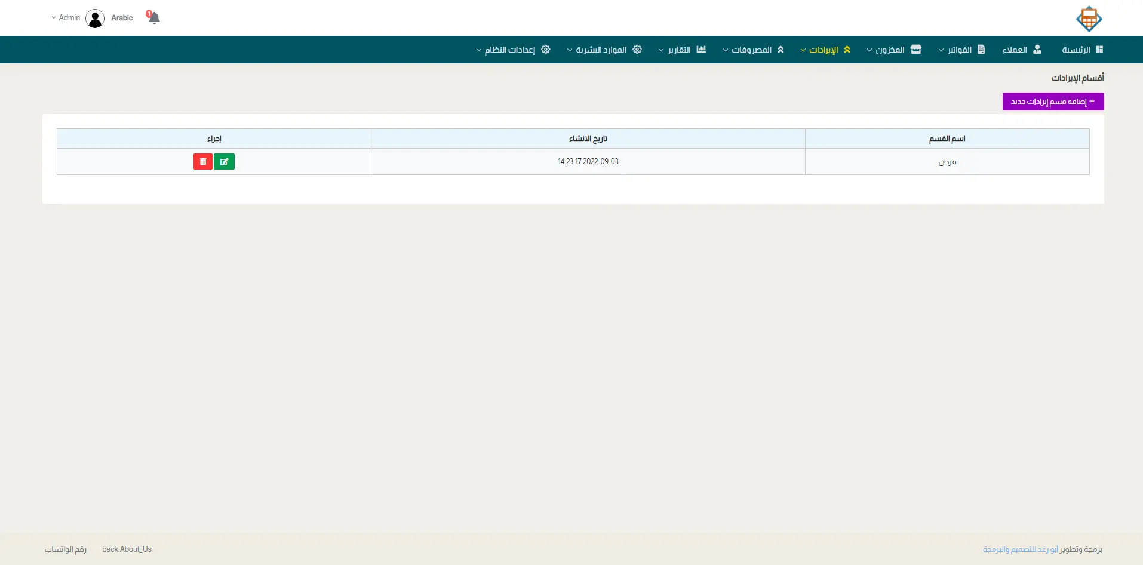
Task: Click the red delete trash icon
Action: coord(203,162)
